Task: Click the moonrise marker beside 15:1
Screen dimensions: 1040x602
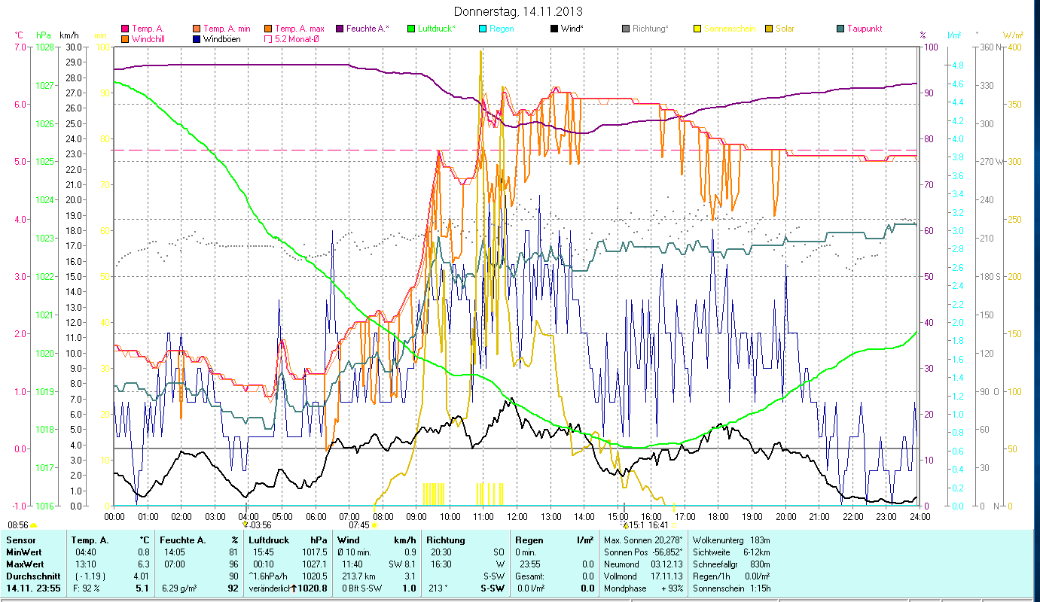Action: pos(624,524)
